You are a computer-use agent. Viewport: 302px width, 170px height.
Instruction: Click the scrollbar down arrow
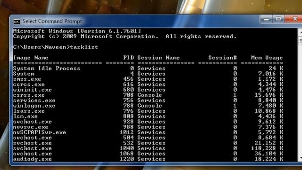coord(300,158)
